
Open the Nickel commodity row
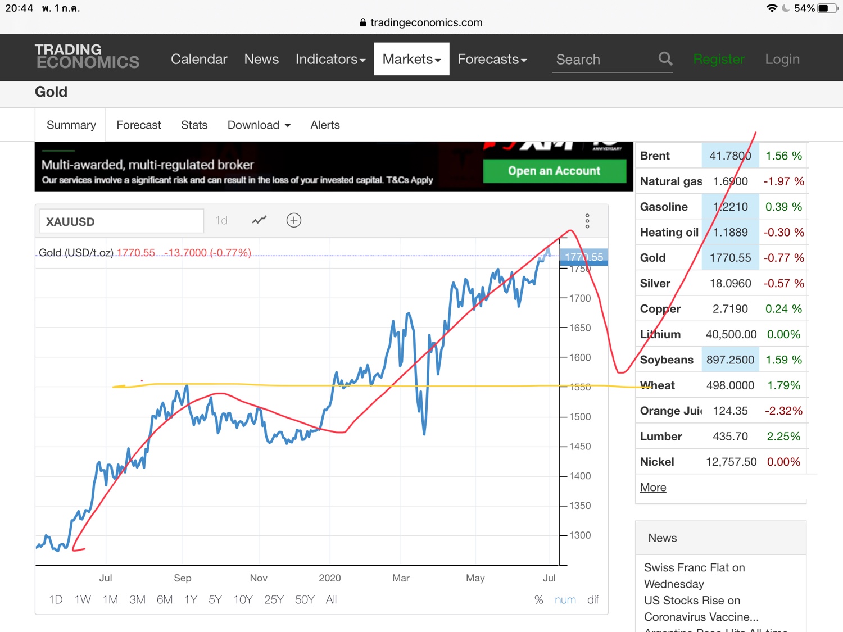click(x=722, y=462)
